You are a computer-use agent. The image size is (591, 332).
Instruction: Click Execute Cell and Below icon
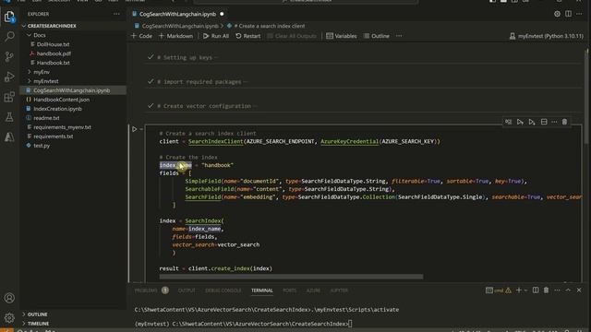pyautogui.click(x=532, y=122)
